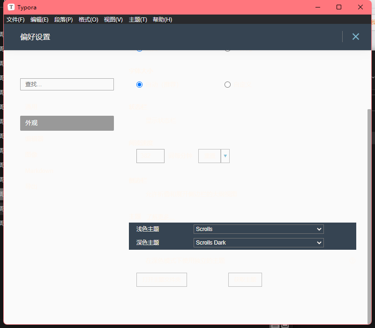Viewport: 375px width, 328px height.
Task: Toggle the 显示状态栏 option
Action: point(161,121)
